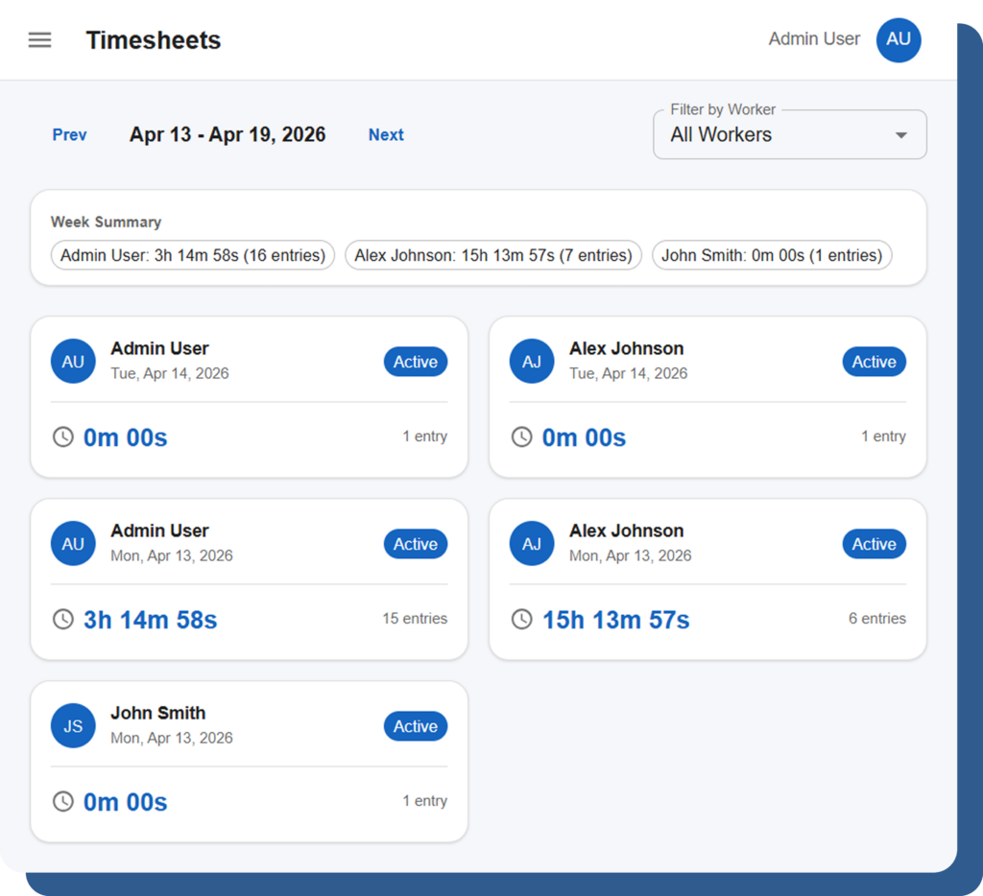The width and height of the screenshot is (983, 896).
Task: Click the Admin User name in header
Action: [814, 39]
